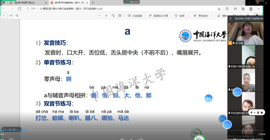Click the fit to page icon
This screenshot has width=270, height=140.
click(120, 15)
